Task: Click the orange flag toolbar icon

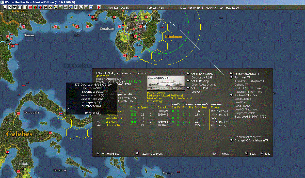Action: [45, 7]
